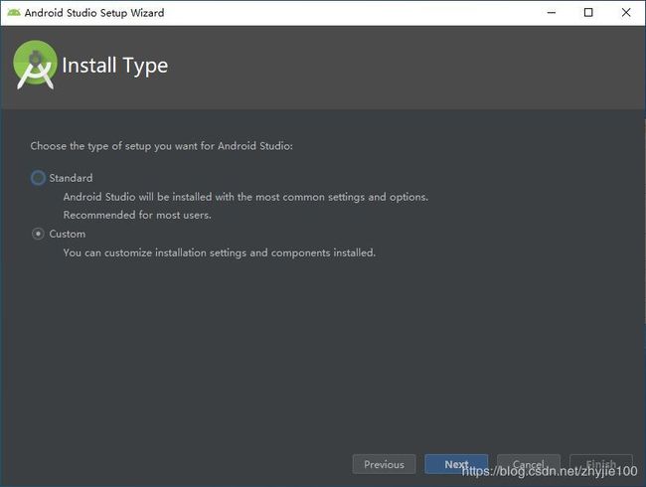
Task: Click the "Install Type" heading text
Action: tap(115, 66)
